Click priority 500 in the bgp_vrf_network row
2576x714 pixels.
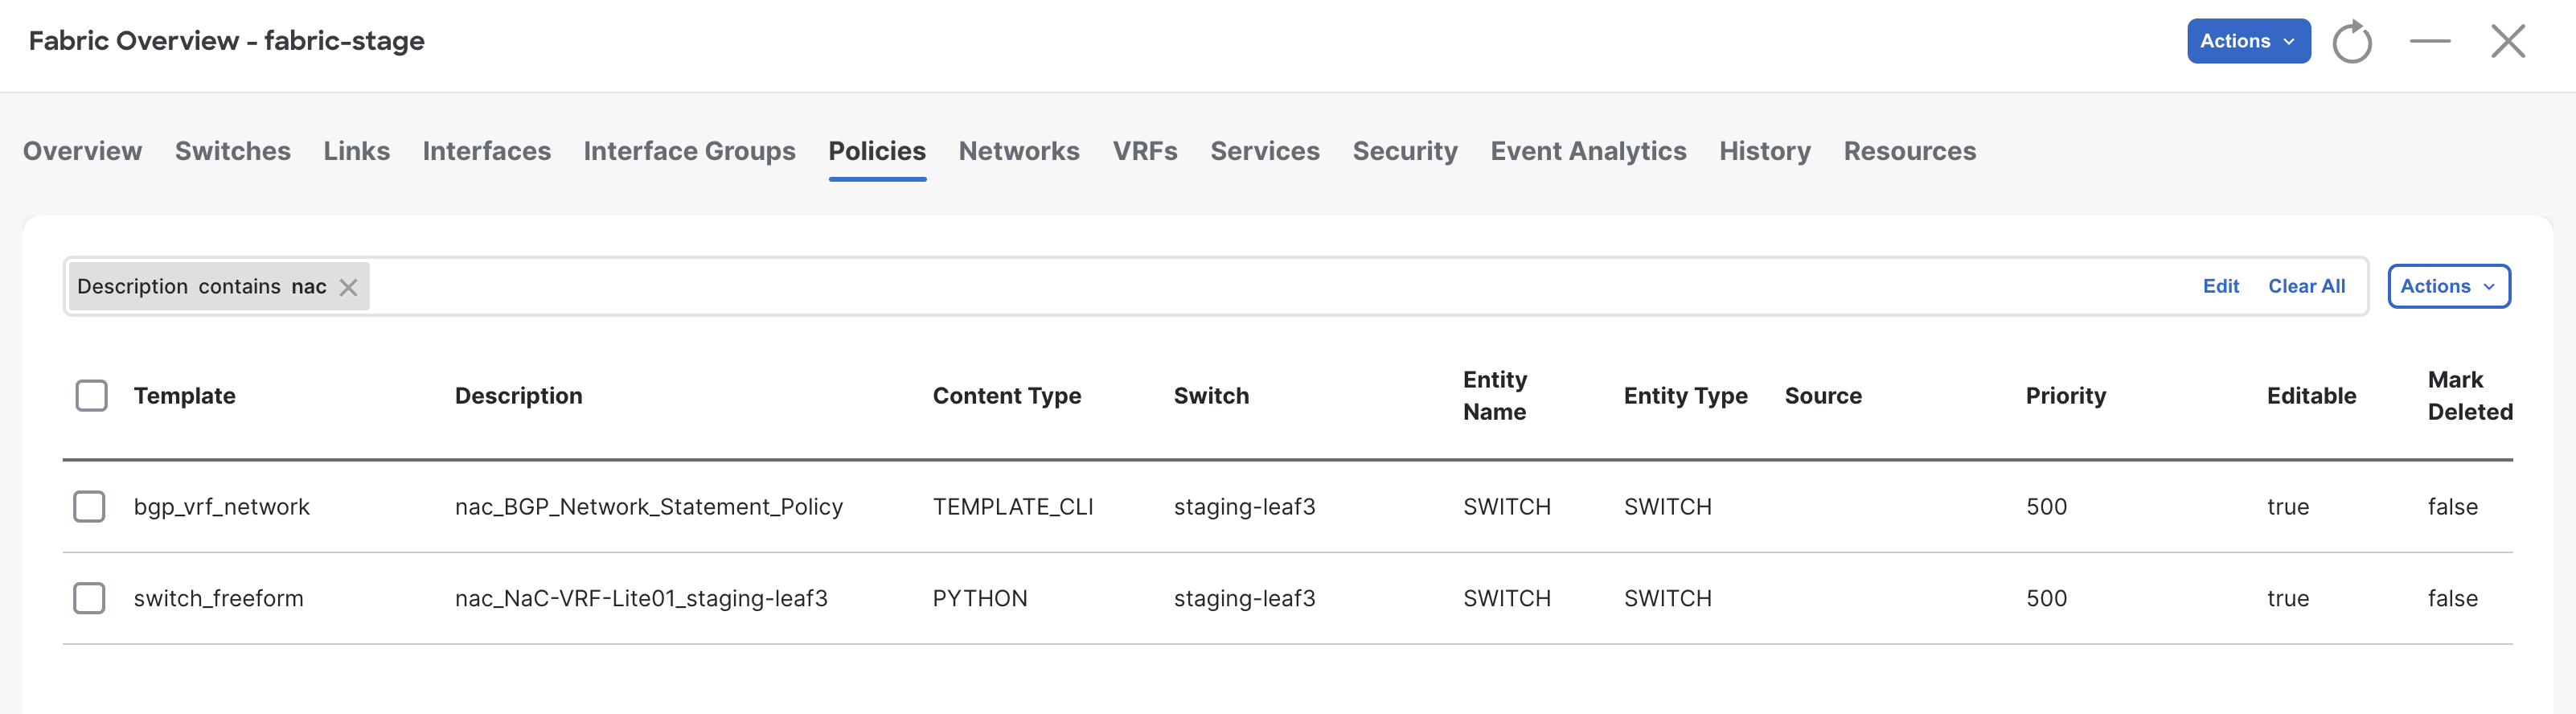click(x=2046, y=507)
